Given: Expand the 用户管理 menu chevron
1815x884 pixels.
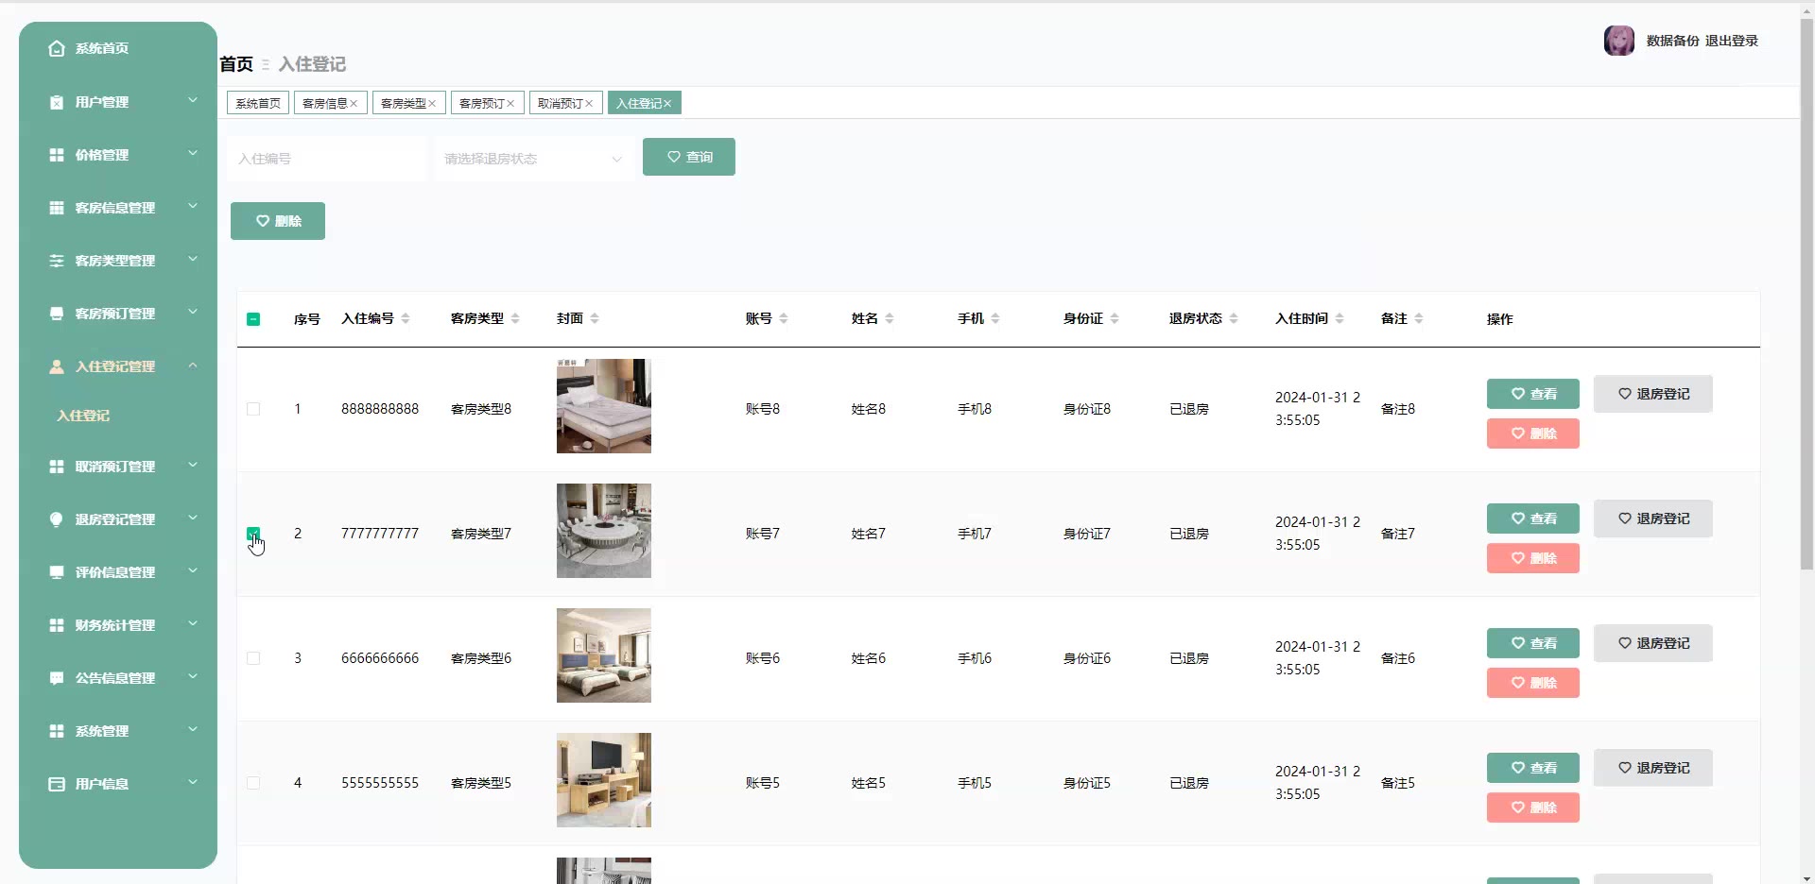Looking at the screenshot, I should coord(193,100).
